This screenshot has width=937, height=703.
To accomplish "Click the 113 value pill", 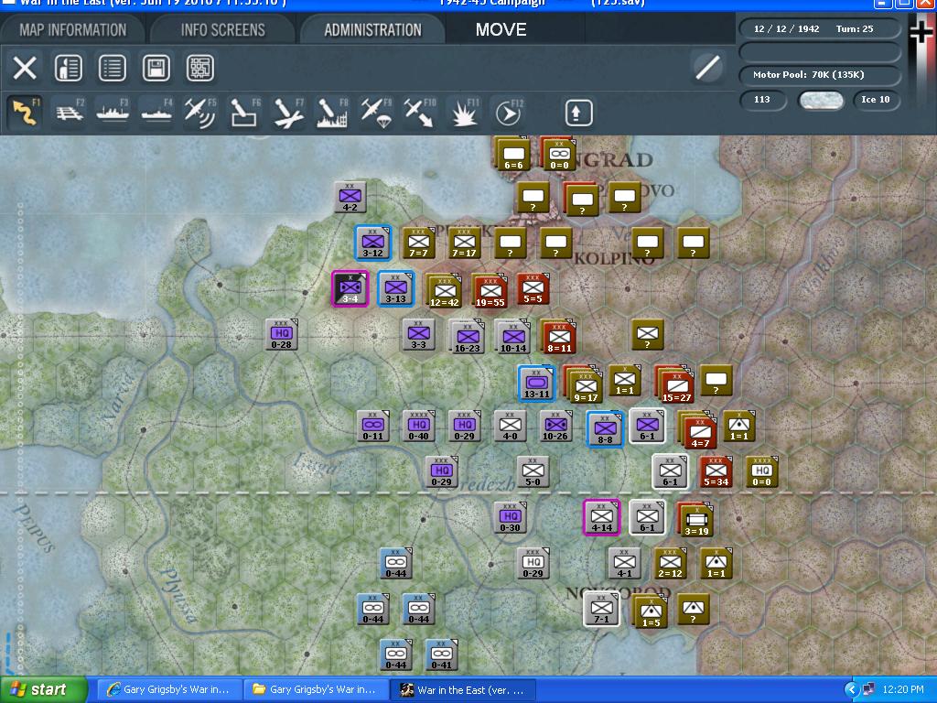I will tap(762, 100).
